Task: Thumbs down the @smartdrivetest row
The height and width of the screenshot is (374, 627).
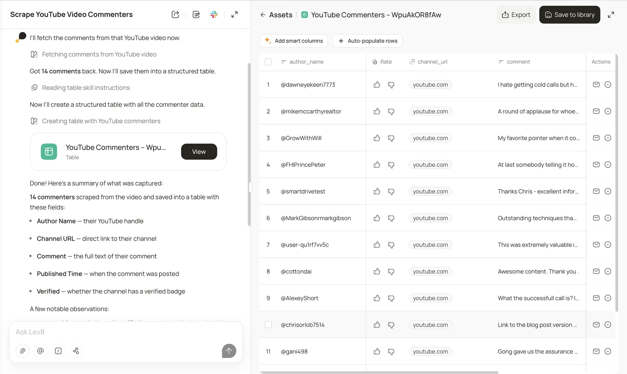Action: pyautogui.click(x=391, y=192)
